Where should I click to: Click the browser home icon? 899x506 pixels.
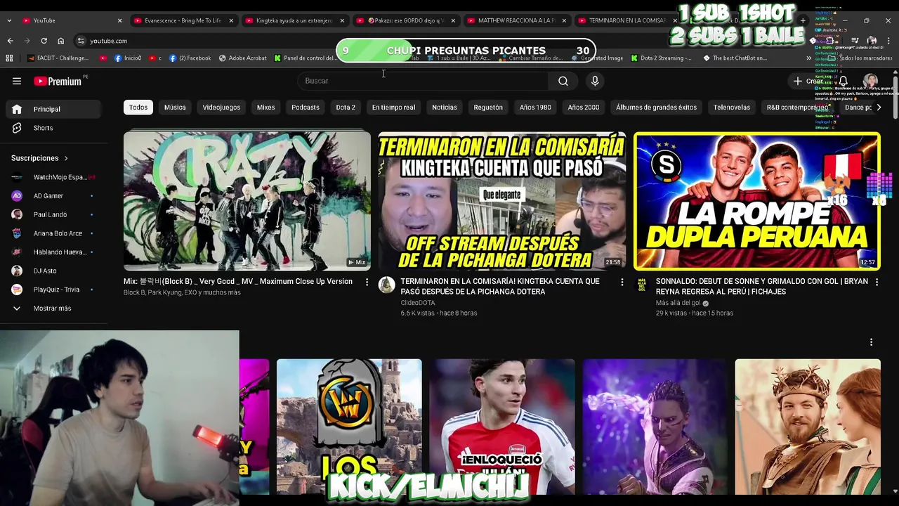tap(60, 41)
